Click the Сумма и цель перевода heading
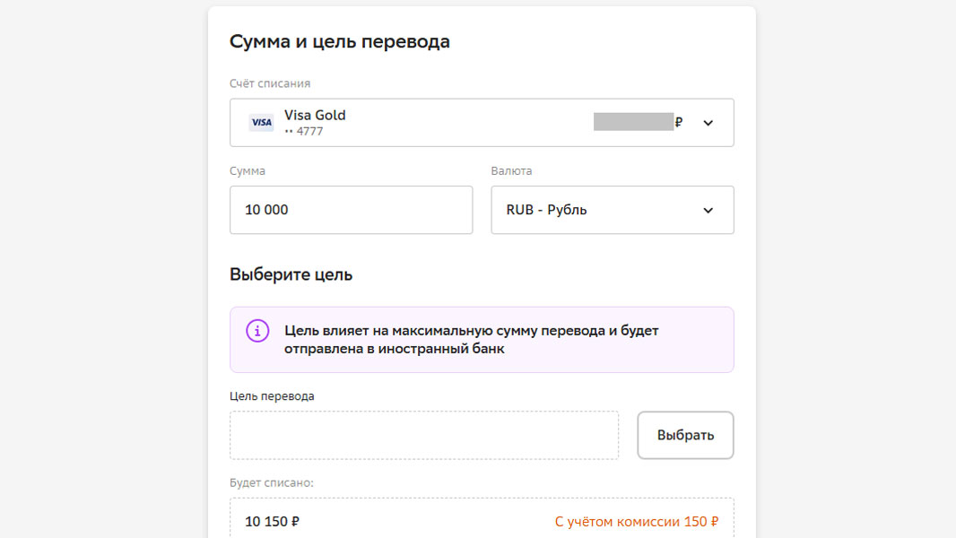The height and width of the screenshot is (538, 956). click(x=340, y=41)
